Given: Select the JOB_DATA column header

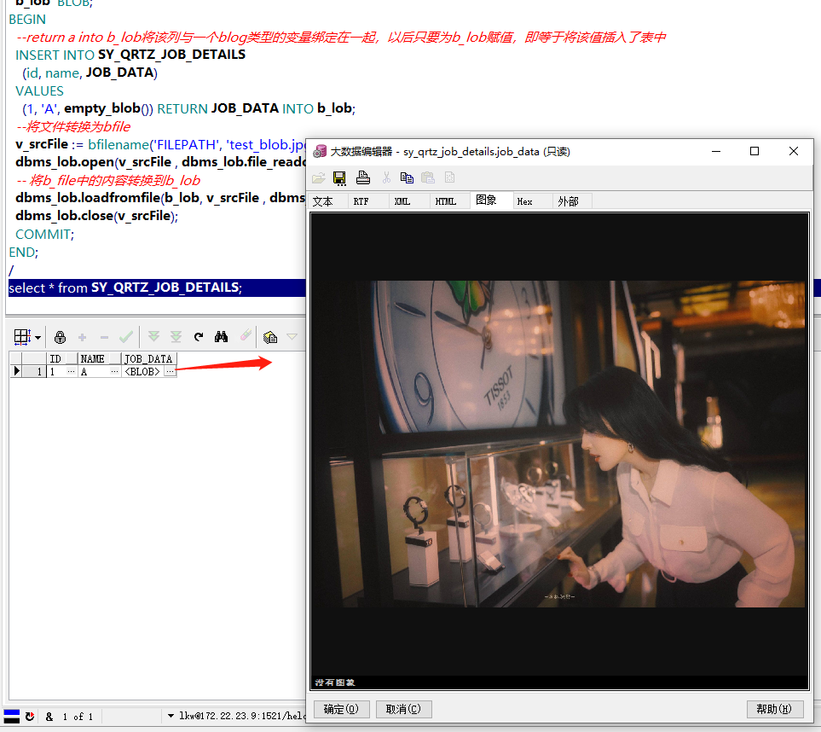Looking at the screenshot, I should [x=148, y=359].
